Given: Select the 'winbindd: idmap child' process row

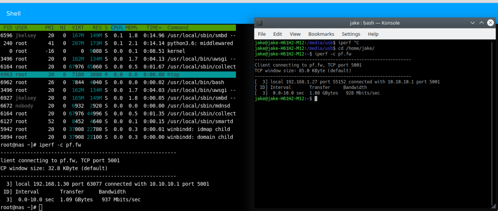Looking at the screenshot, I should pyautogui.click(x=118, y=129).
